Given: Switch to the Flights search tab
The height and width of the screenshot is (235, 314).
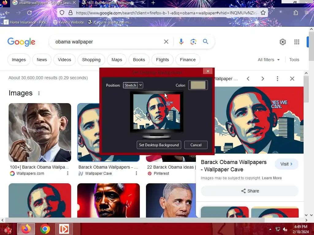Looking at the screenshot, I should click(163, 60).
